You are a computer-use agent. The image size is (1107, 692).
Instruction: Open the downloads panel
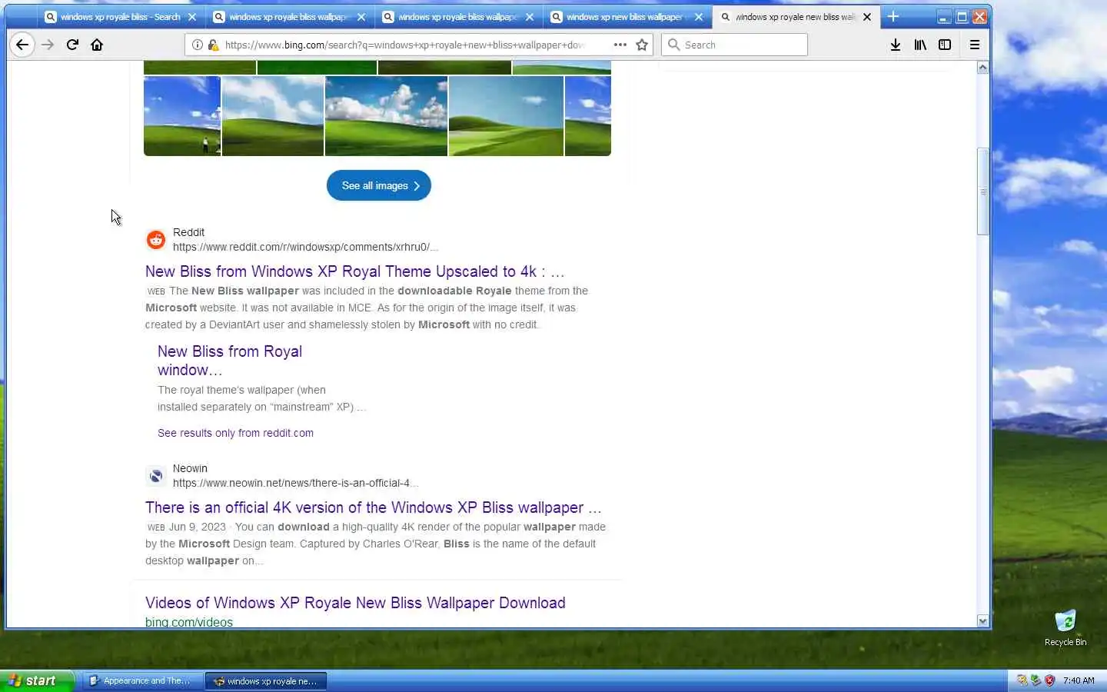click(896, 45)
